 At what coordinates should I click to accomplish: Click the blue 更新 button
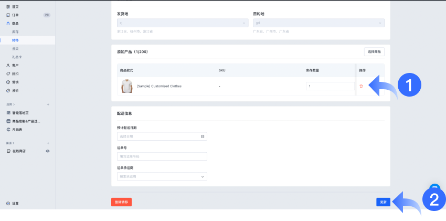click(x=383, y=202)
